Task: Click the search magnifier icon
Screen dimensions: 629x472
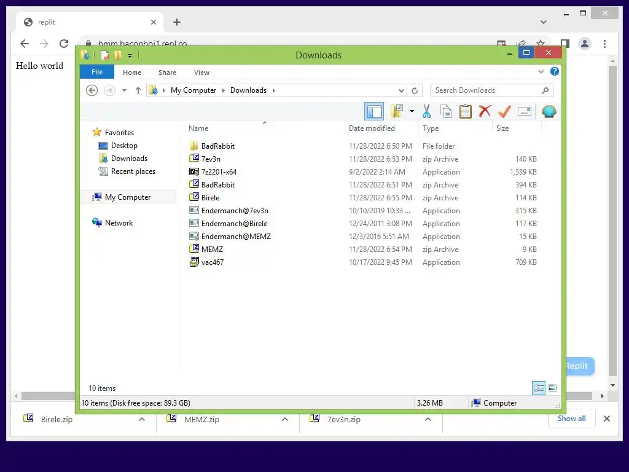Action: [x=545, y=90]
